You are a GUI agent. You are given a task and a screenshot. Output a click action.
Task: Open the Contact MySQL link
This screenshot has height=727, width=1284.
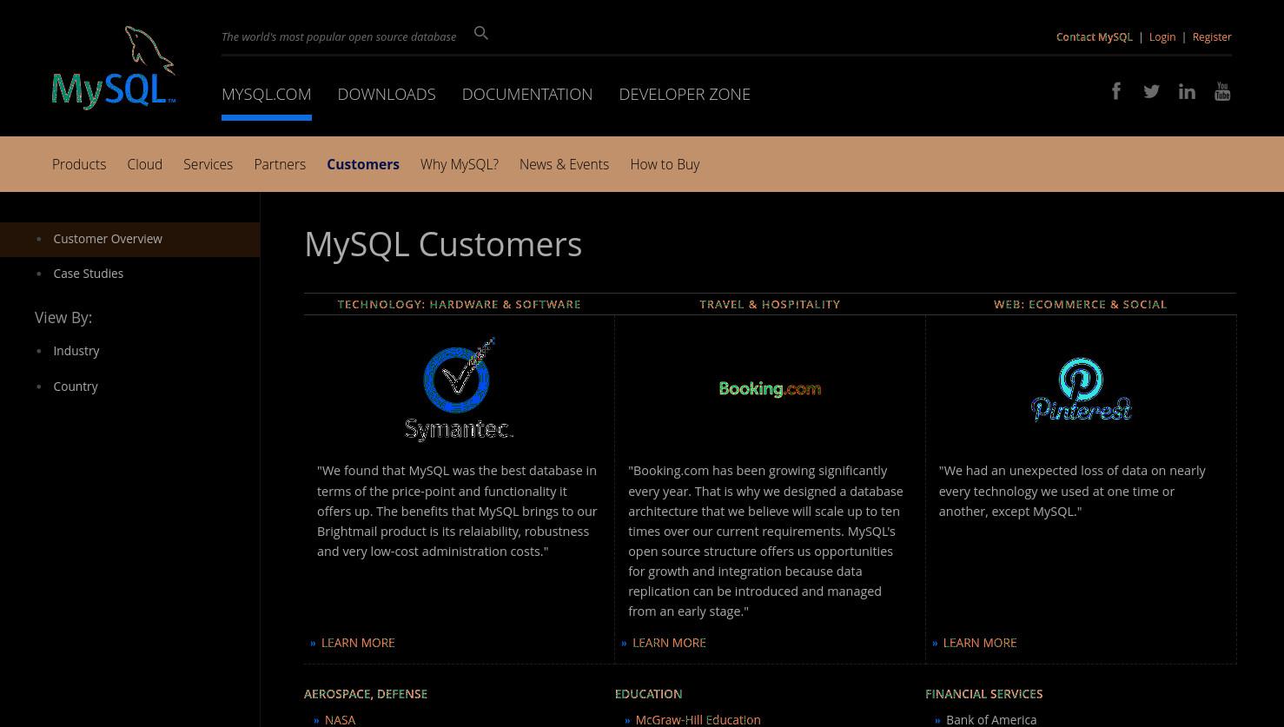click(1094, 36)
